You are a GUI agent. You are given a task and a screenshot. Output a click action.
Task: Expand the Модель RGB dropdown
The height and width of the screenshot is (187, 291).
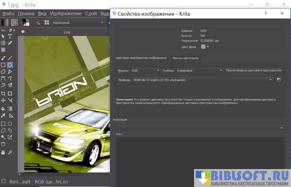click(145, 71)
